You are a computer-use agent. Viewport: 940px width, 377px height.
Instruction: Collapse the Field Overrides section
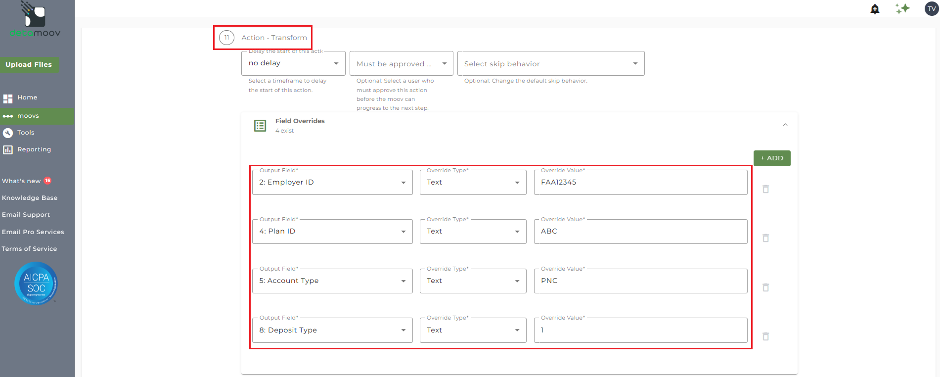point(785,125)
